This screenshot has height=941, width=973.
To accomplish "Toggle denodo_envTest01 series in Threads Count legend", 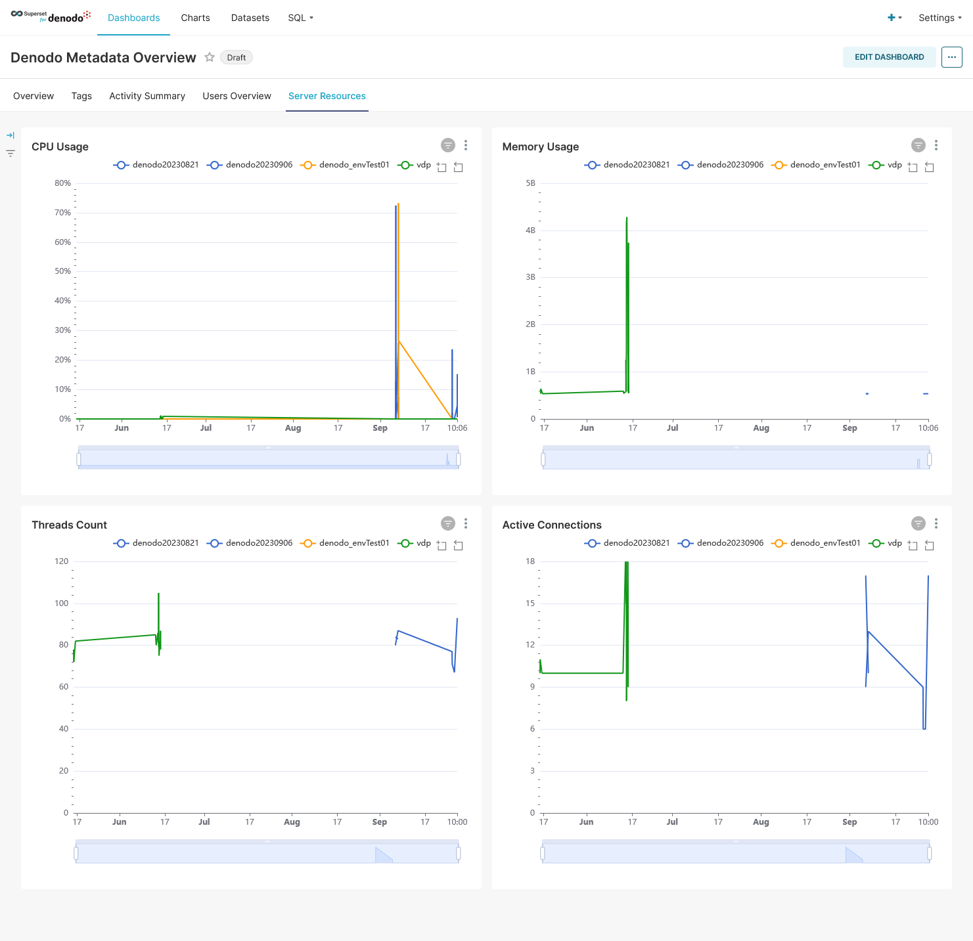I will coord(345,543).
